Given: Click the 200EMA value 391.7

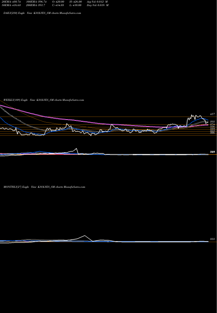Looking at the screenshot, I should click(x=36, y=5).
